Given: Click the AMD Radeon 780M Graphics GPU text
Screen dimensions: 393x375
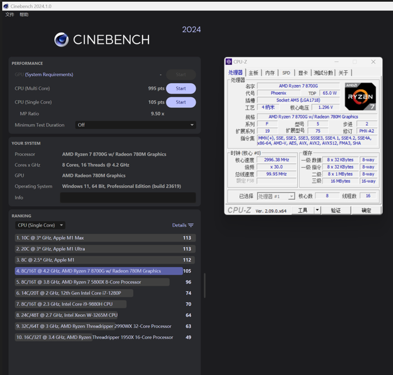Looking at the screenshot, I should [x=94, y=175].
